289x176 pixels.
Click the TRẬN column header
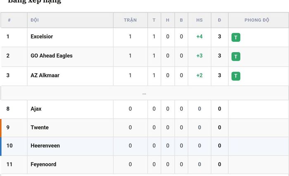tap(130, 20)
